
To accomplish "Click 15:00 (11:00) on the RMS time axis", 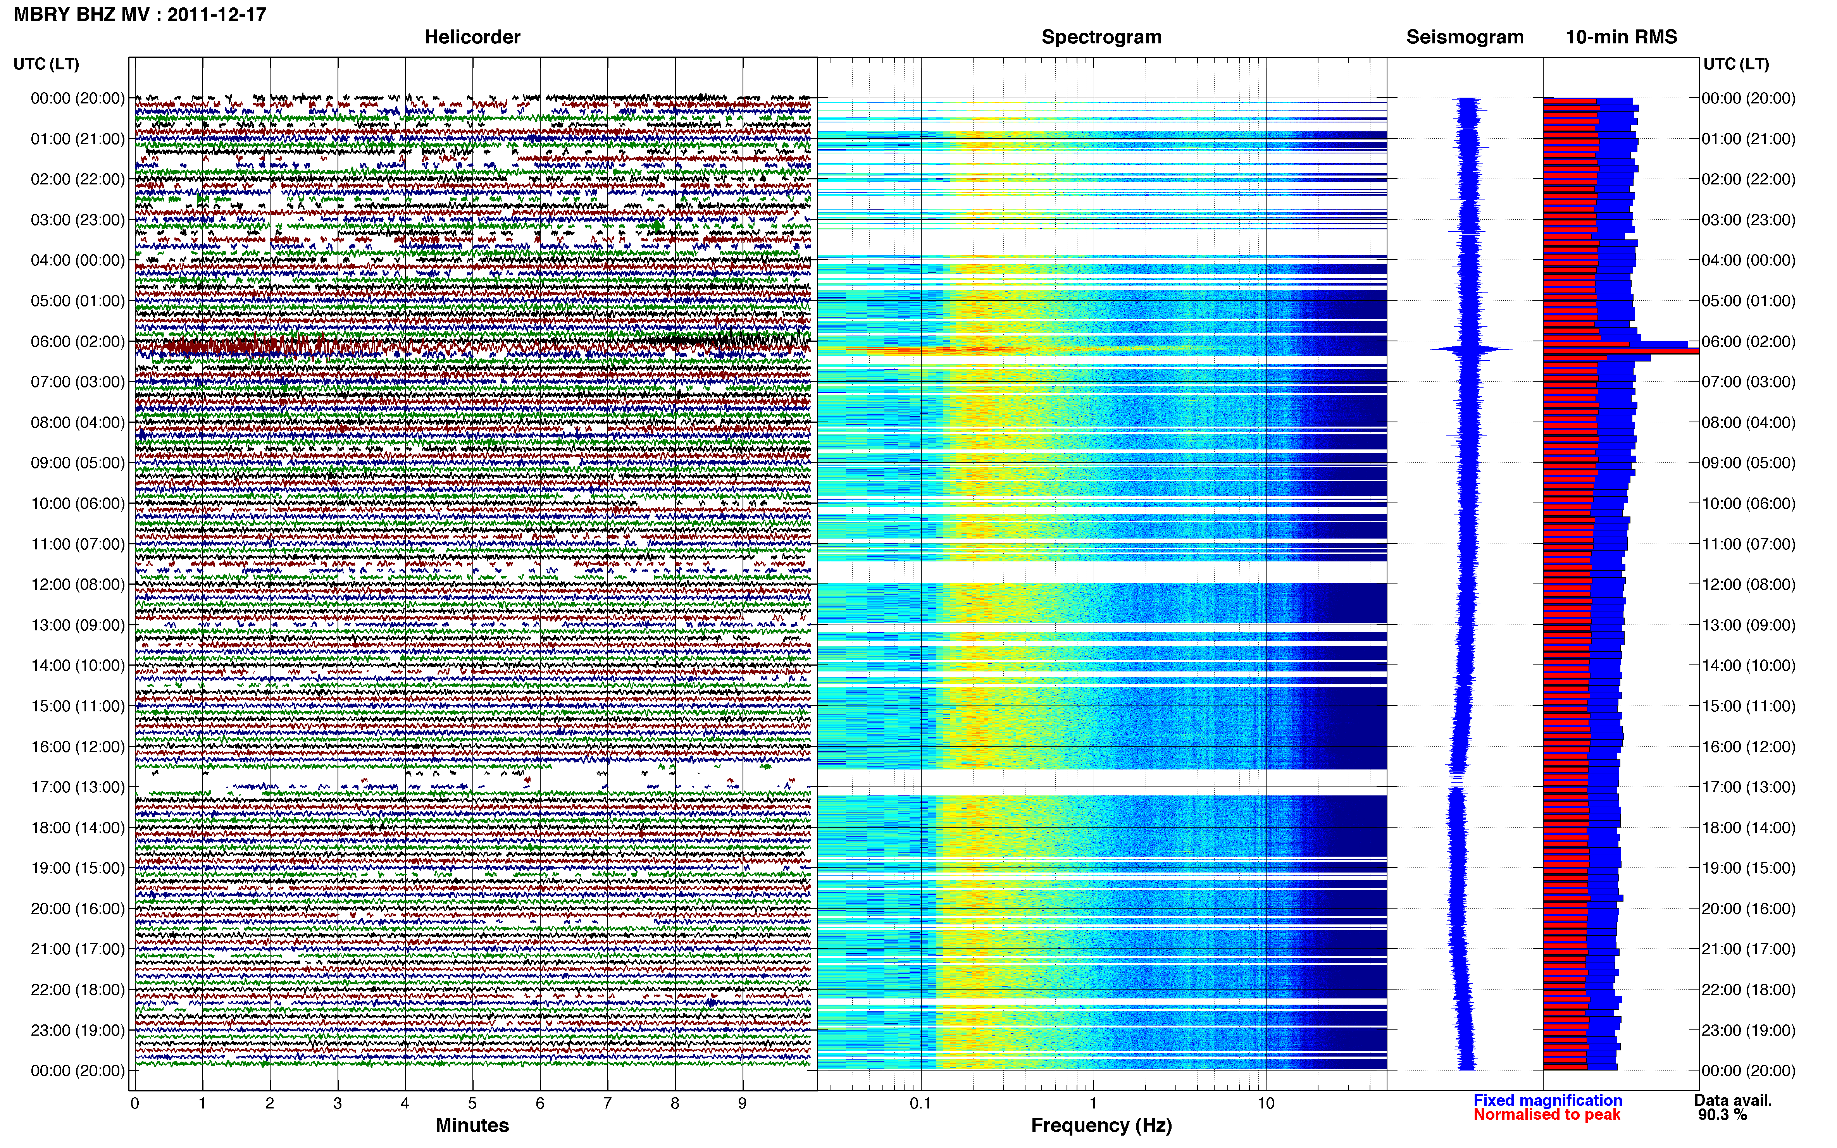I will coord(1749,706).
